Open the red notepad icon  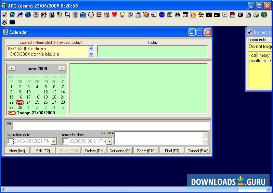click(232, 15)
